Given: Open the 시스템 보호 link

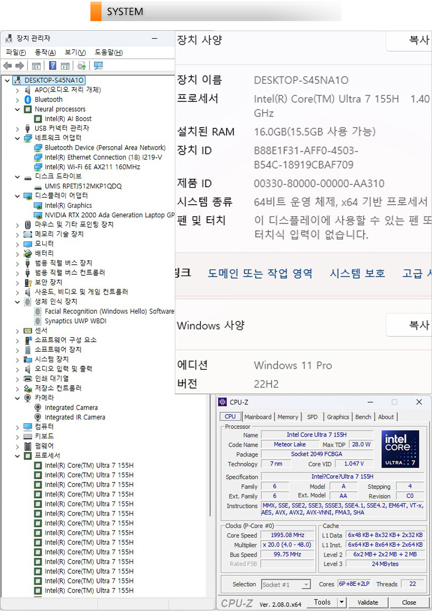Looking at the screenshot, I should click(357, 273).
